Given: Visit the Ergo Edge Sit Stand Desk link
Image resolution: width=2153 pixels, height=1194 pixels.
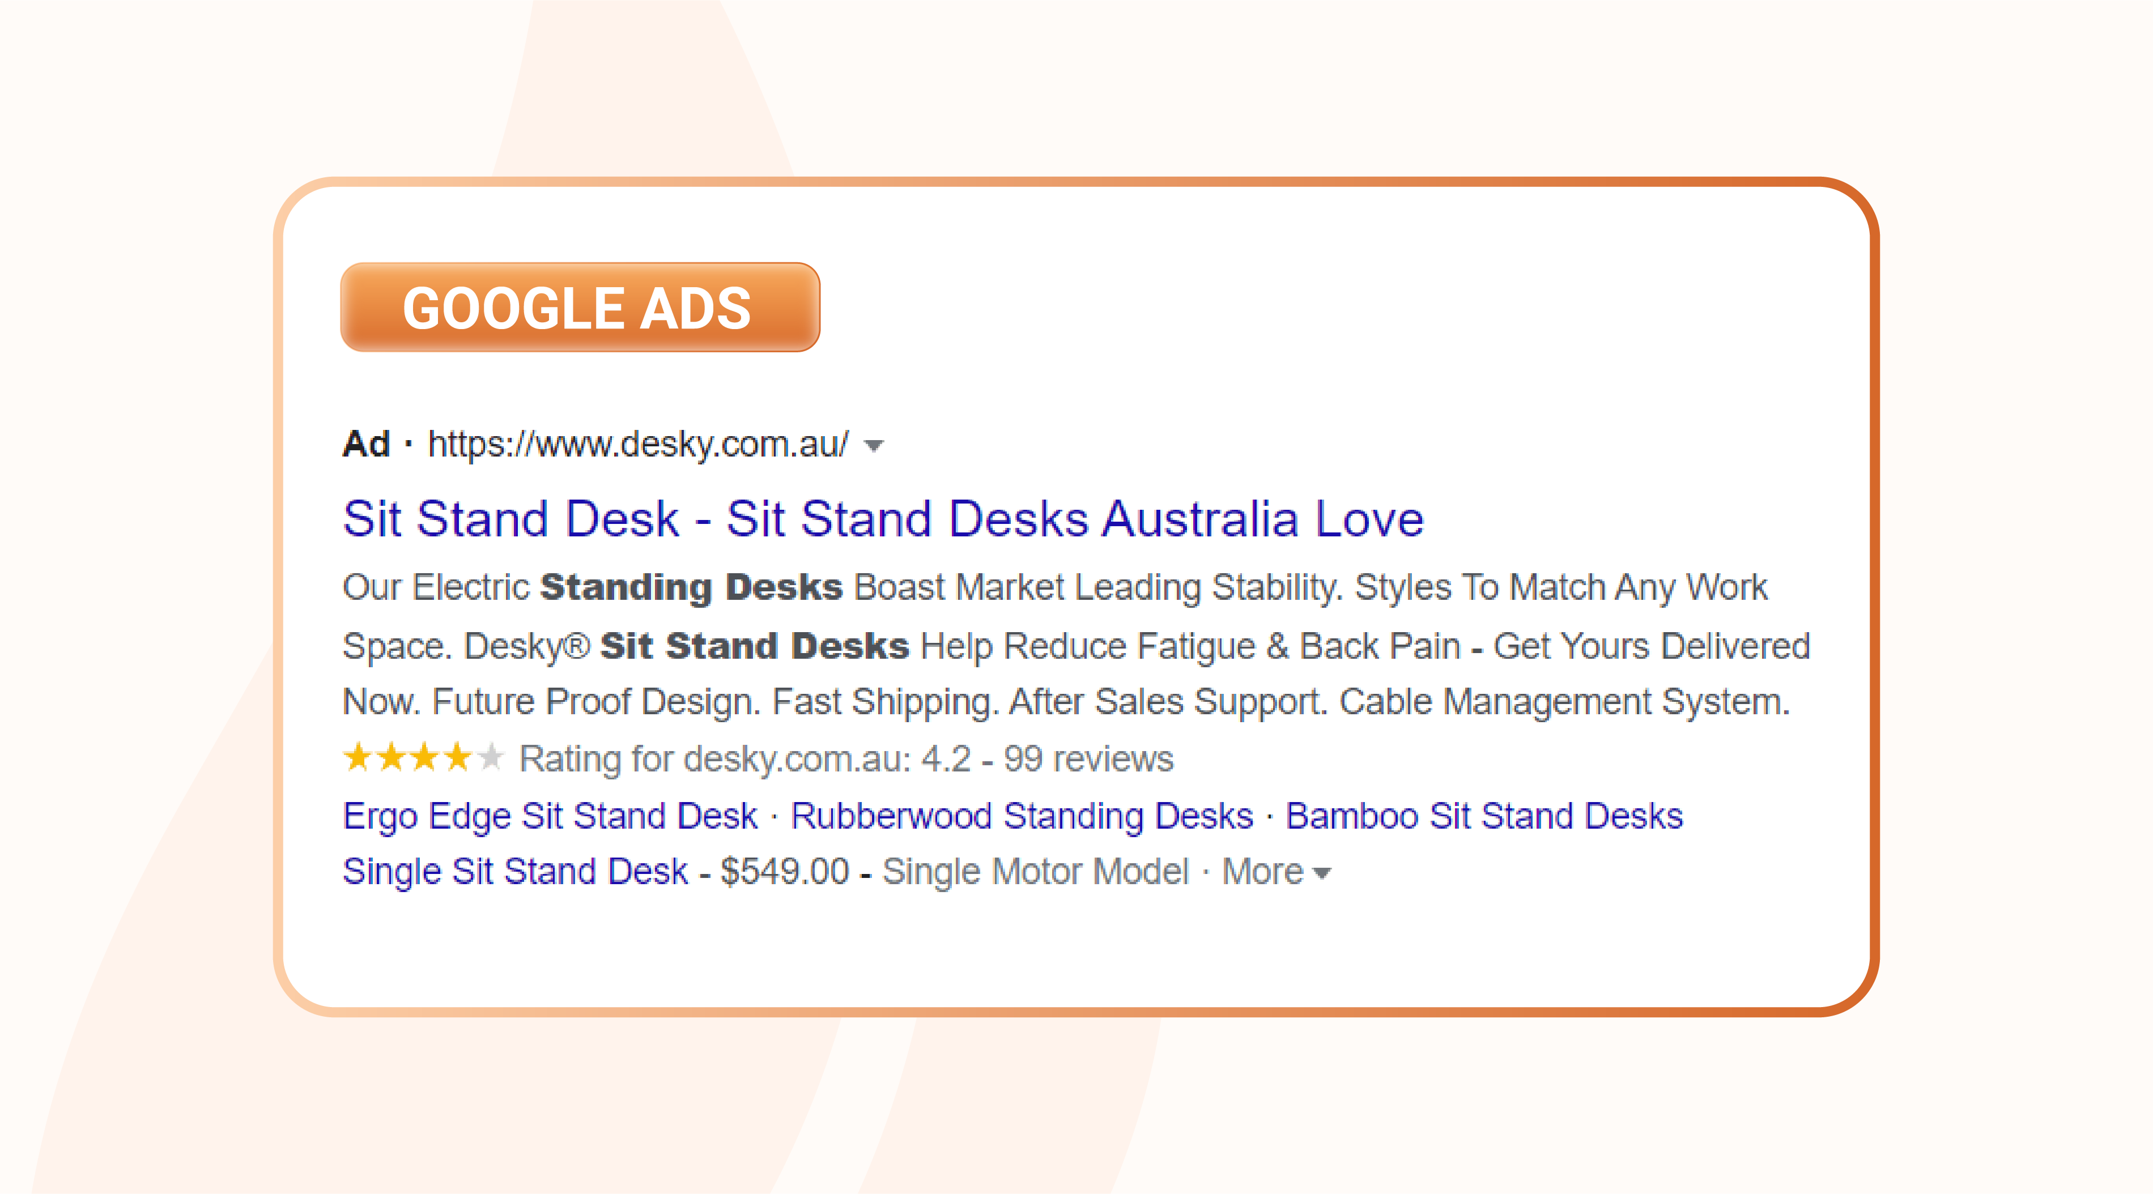Looking at the screenshot, I should [x=550, y=816].
